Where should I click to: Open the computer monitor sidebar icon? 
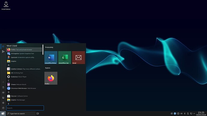tap(3, 97)
